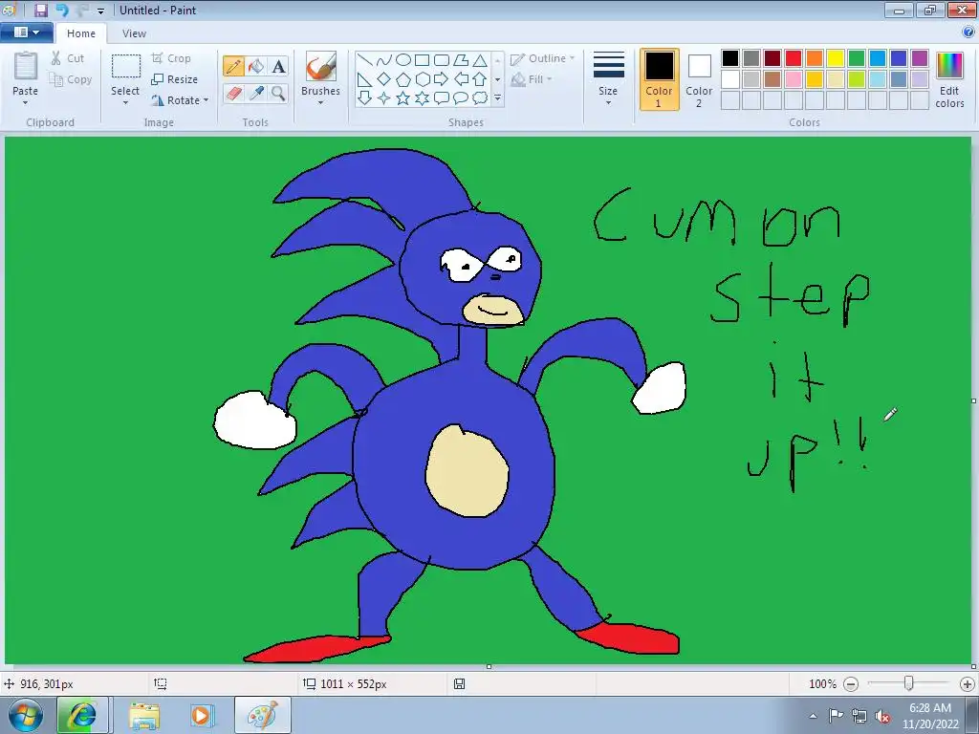The image size is (979, 734).
Task: Open Windows Explorer folder on taskbar
Action: point(144,715)
